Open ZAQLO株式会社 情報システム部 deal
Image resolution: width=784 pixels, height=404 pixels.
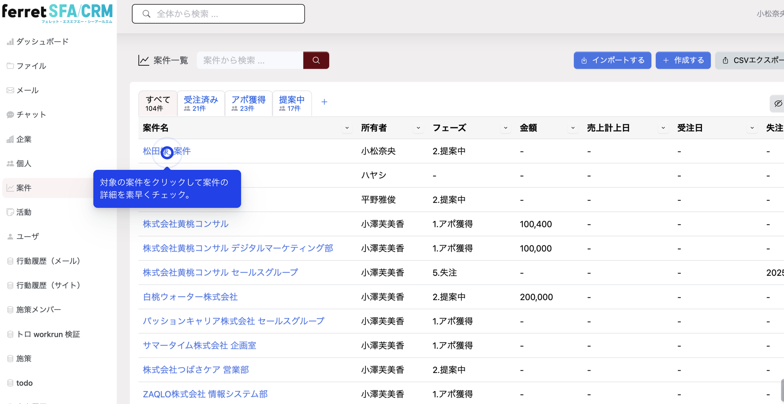pyautogui.click(x=205, y=394)
